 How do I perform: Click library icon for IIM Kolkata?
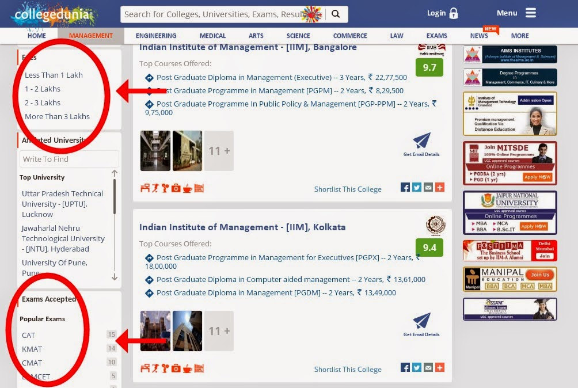click(199, 368)
